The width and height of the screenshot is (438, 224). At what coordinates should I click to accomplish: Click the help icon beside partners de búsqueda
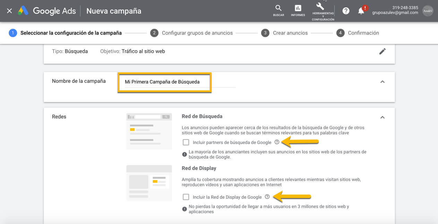[x=276, y=142]
